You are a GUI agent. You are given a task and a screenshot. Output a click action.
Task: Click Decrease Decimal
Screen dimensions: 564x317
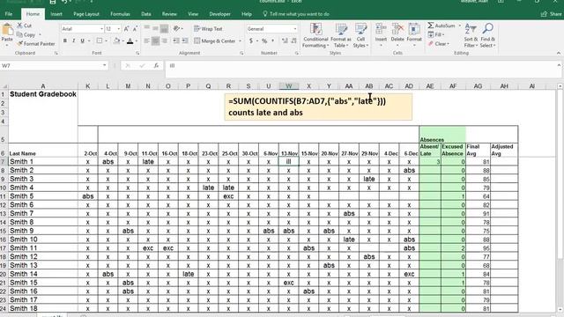pos(293,41)
